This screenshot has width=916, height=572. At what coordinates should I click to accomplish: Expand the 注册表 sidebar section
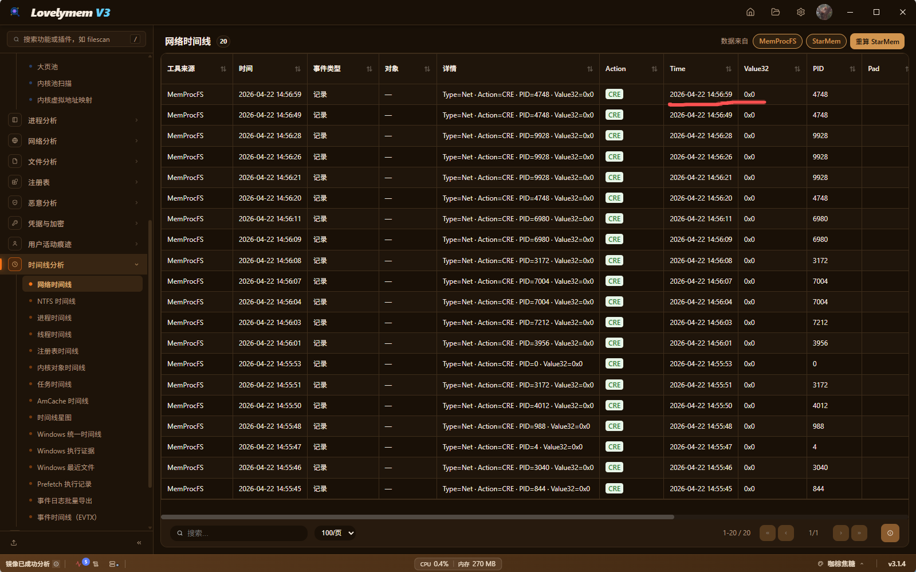74,182
